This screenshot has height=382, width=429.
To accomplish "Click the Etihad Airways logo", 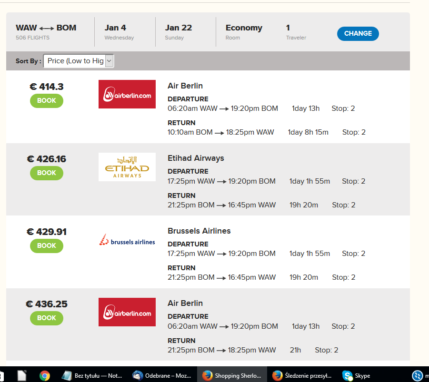I will (127, 167).
